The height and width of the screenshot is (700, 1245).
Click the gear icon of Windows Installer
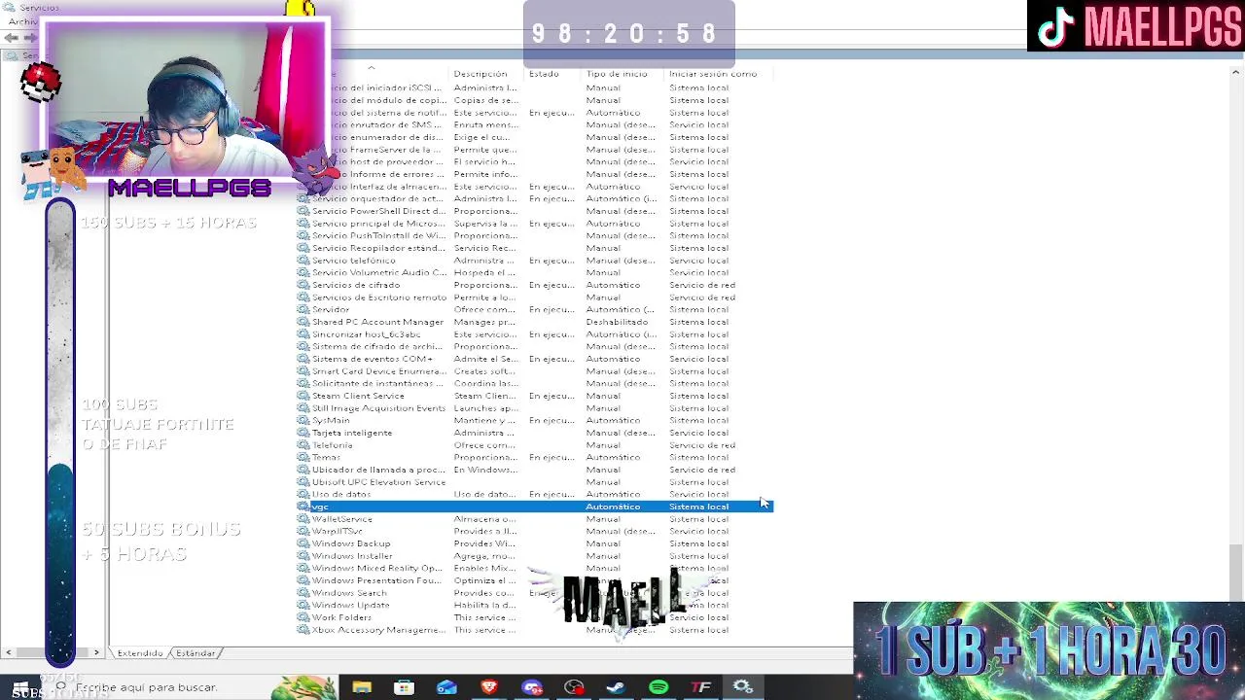pos(303,556)
